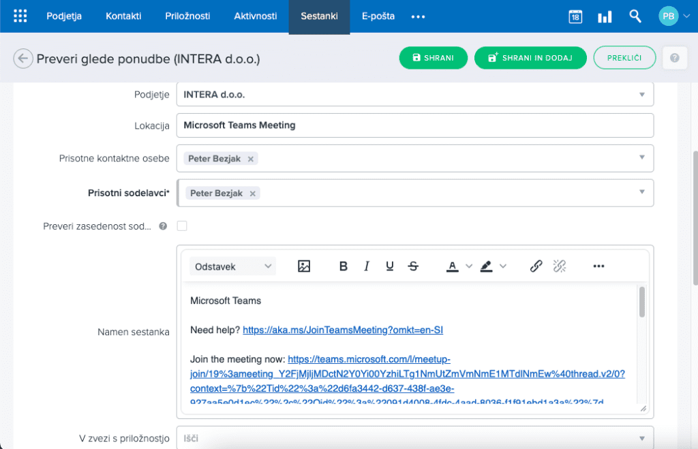
Task: Open the bar chart reports icon
Action: point(605,16)
